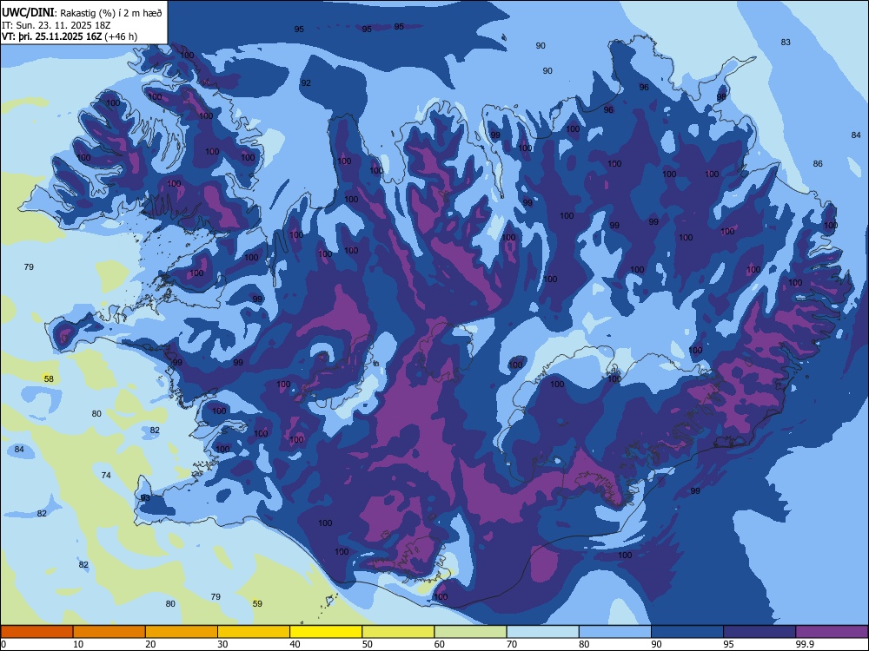Click the 'VT: þri. 25.11.2025 16Z (+46 h)' line
The width and height of the screenshot is (869, 651).
coord(70,36)
